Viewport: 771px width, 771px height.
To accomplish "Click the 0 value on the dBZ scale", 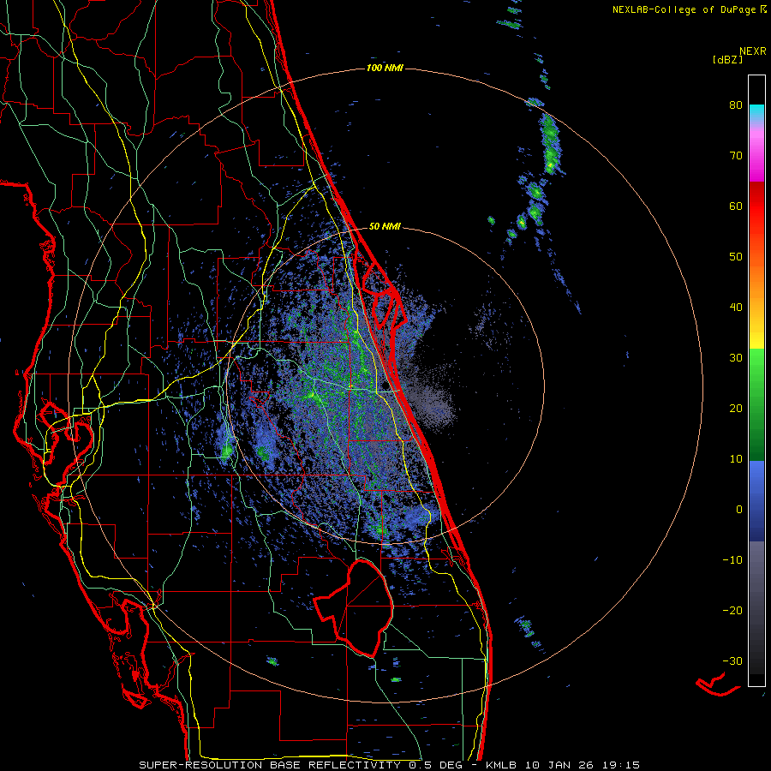I will [x=739, y=510].
